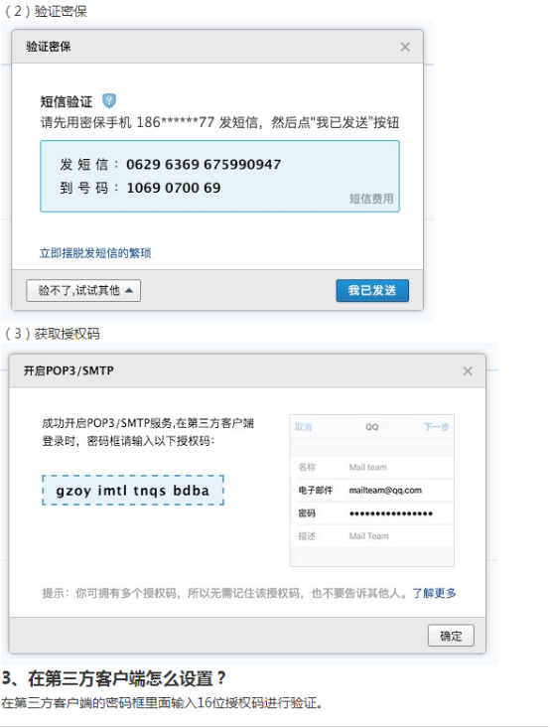Click the shield help icon beside 短信验证
The width and height of the screenshot is (550, 728).
point(109,100)
